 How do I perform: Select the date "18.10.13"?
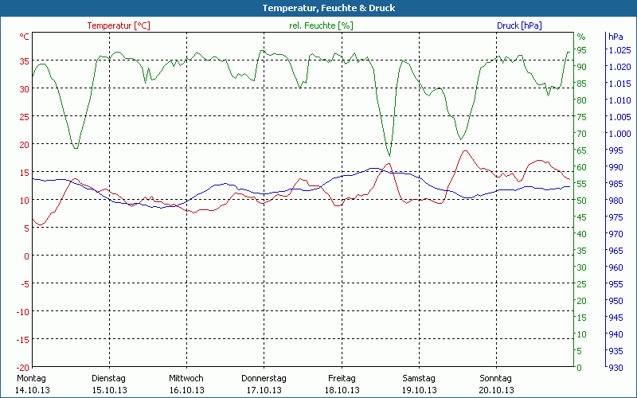click(x=342, y=390)
